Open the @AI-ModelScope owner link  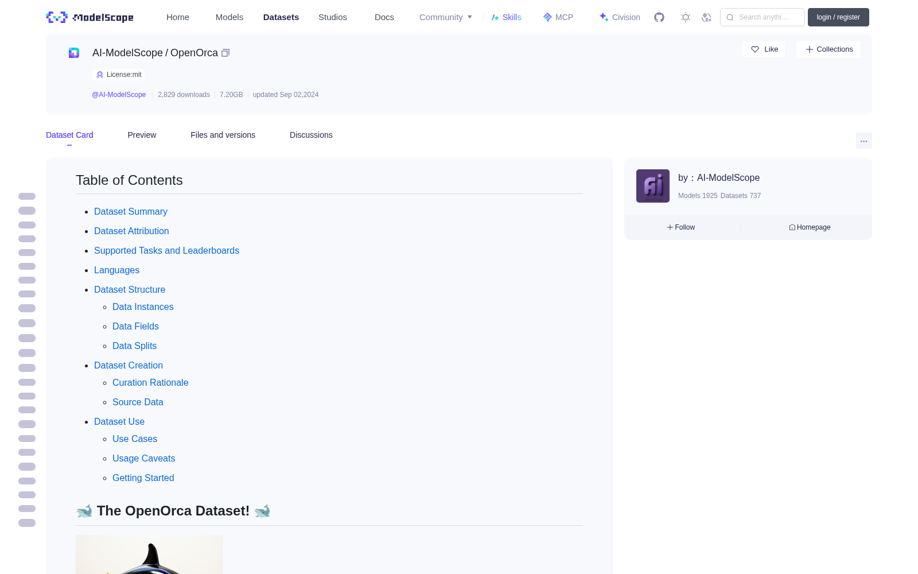(119, 95)
